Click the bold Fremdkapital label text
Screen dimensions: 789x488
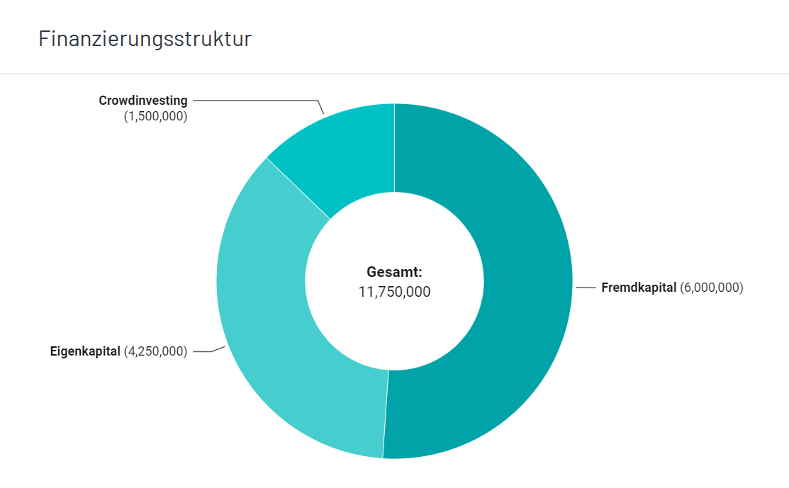point(639,288)
